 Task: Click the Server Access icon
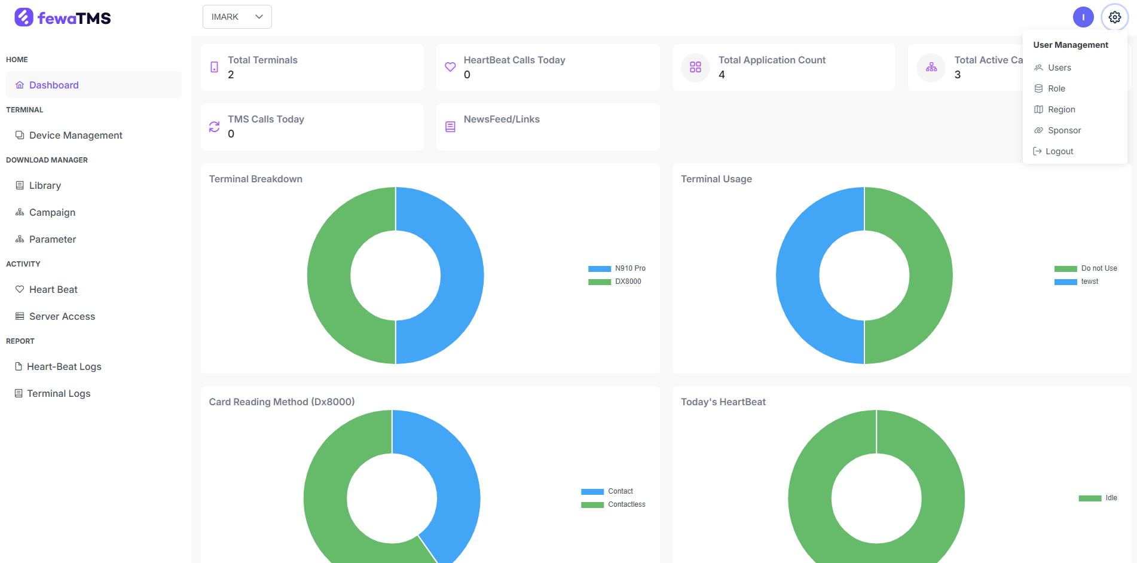pyautogui.click(x=20, y=316)
